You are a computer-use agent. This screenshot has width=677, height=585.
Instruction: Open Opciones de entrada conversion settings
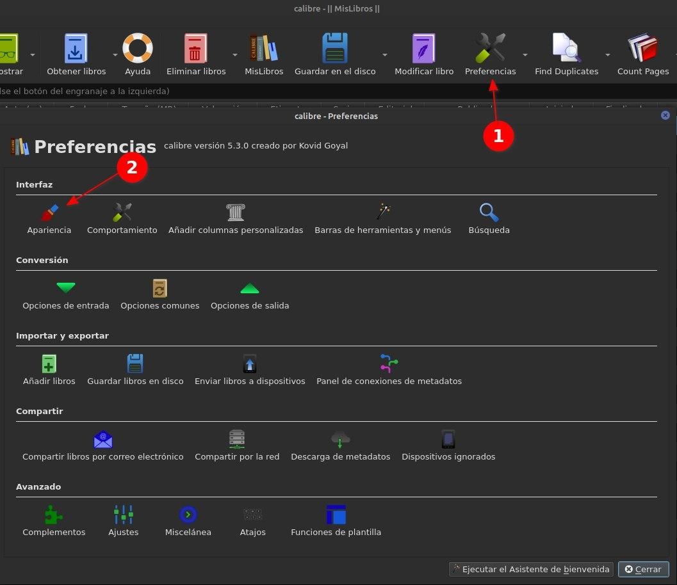(x=65, y=295)
